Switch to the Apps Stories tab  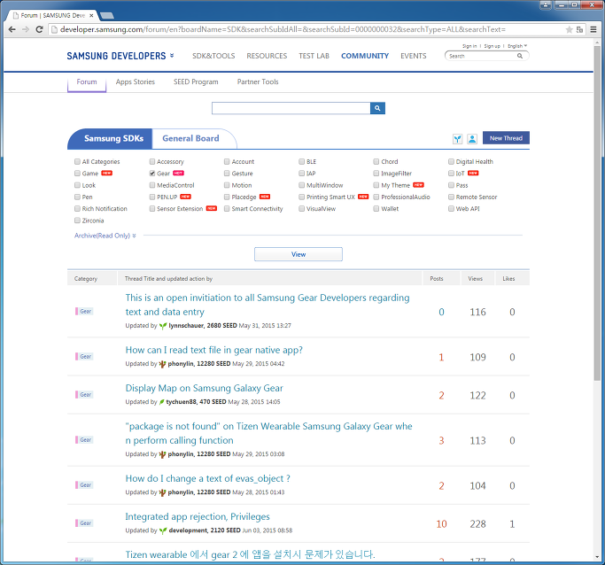[x=135, y=81]
